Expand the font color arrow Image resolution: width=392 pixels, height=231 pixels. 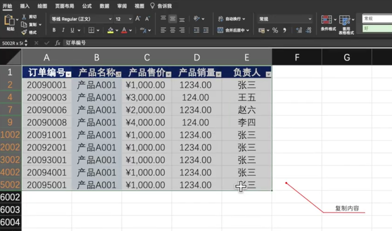pos(131,30)
